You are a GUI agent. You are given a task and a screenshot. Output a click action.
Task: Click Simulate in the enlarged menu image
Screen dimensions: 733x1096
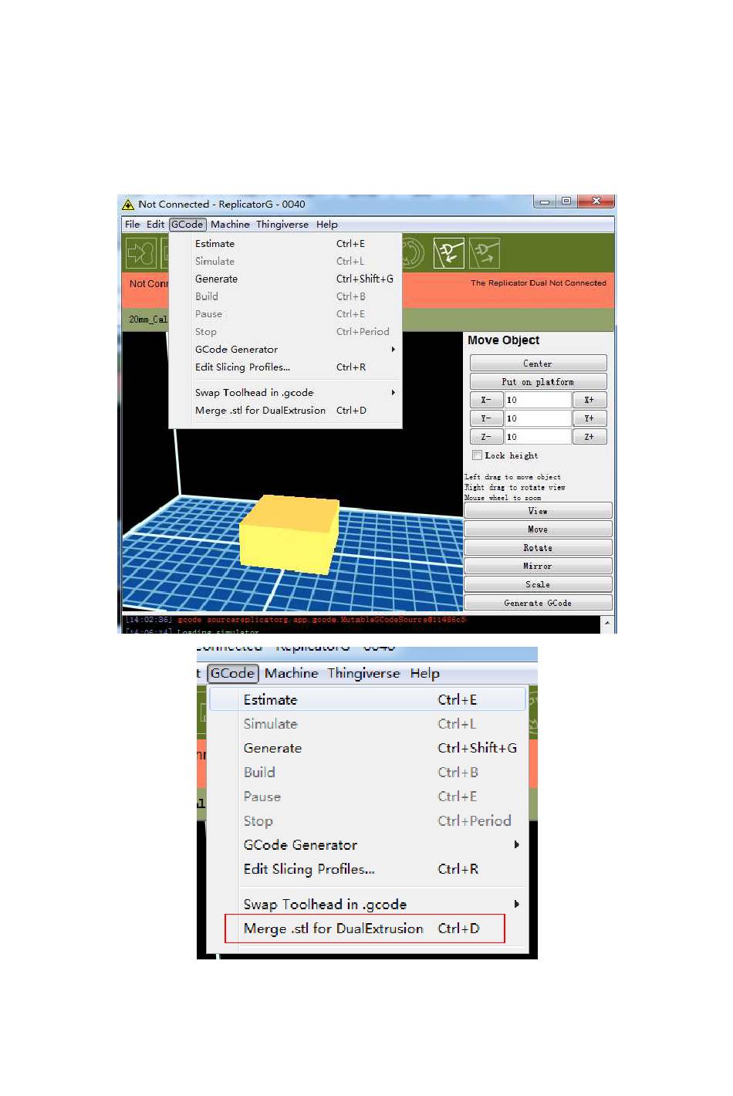click(368, 724)
